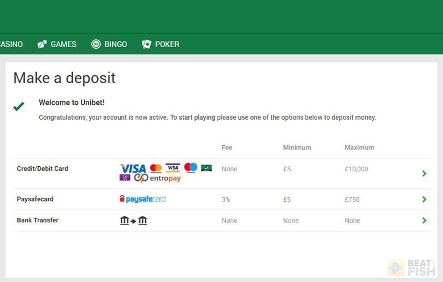Click the Credit/Debit Card £5 minimum
The image size is (443, 282).
click(x=287, y=169)
